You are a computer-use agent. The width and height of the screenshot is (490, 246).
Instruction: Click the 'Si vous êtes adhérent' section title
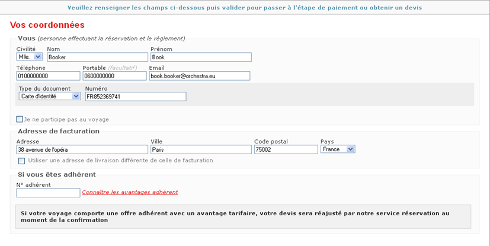(57, 174)
